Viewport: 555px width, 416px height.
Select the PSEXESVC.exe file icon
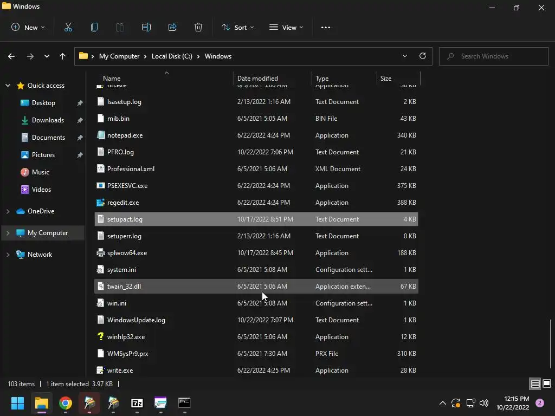pyautogui.click(x=101, y=185)
